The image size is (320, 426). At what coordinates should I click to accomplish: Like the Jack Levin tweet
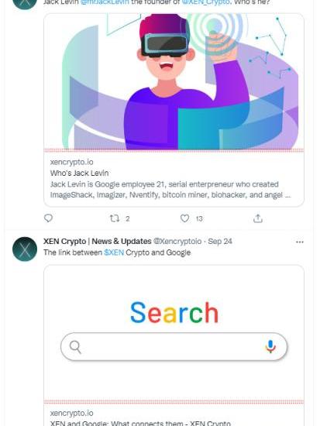[185, 218]
